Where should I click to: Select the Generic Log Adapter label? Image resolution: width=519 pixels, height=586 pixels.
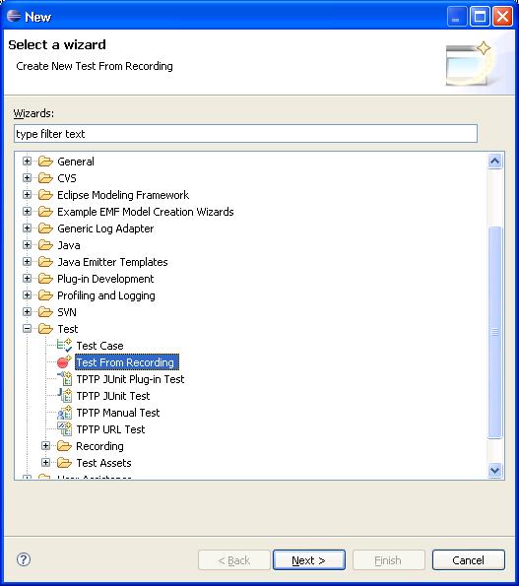(x=105, y=228)
